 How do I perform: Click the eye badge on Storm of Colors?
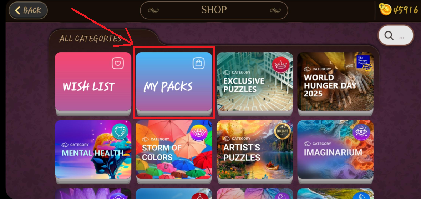(199, 133)
